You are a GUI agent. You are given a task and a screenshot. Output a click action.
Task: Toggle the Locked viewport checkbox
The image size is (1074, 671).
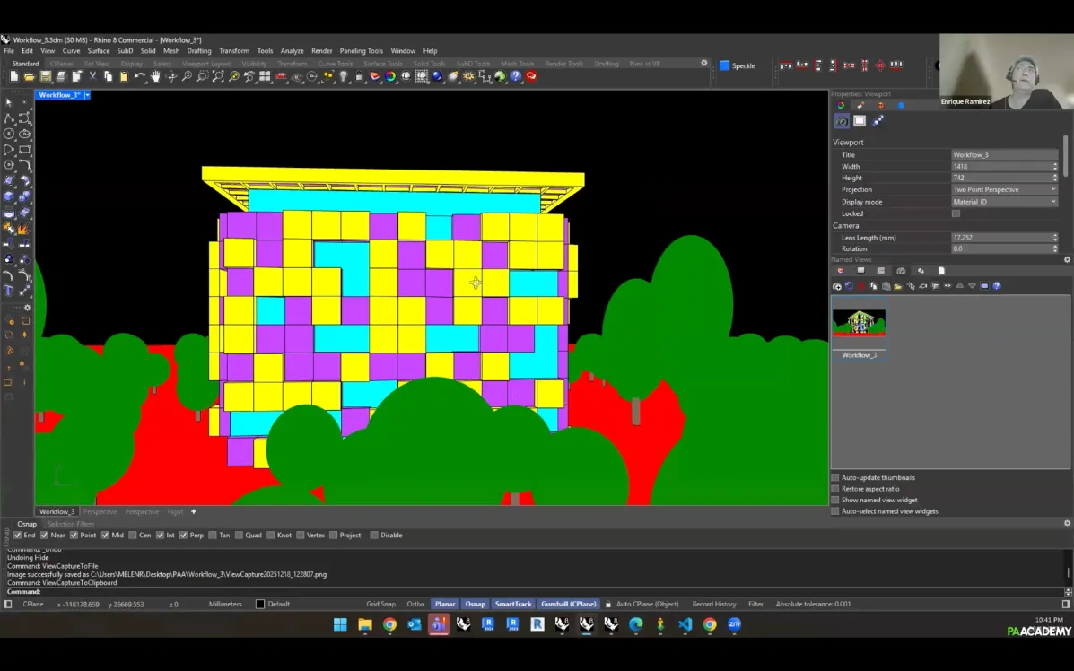click(956, 213)
